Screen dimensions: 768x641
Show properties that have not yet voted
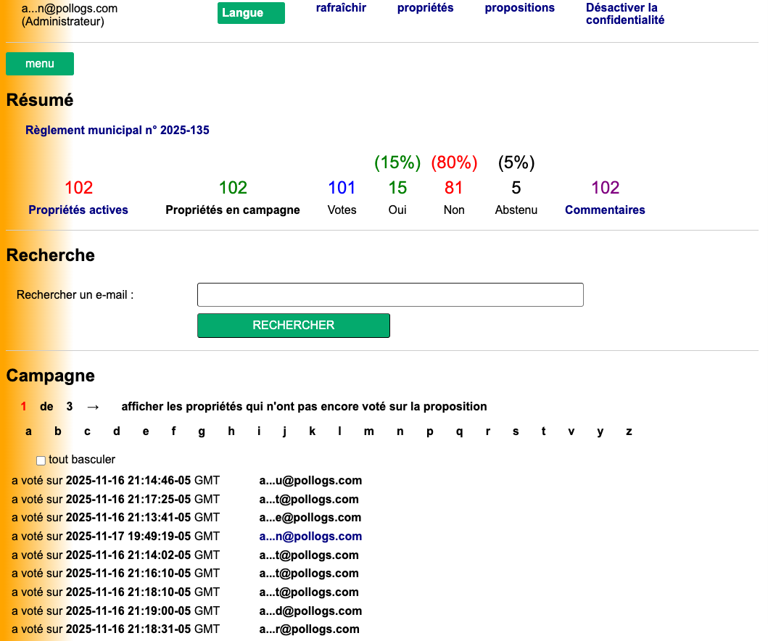304,407
